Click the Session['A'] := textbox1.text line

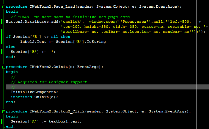coord(46,121)
